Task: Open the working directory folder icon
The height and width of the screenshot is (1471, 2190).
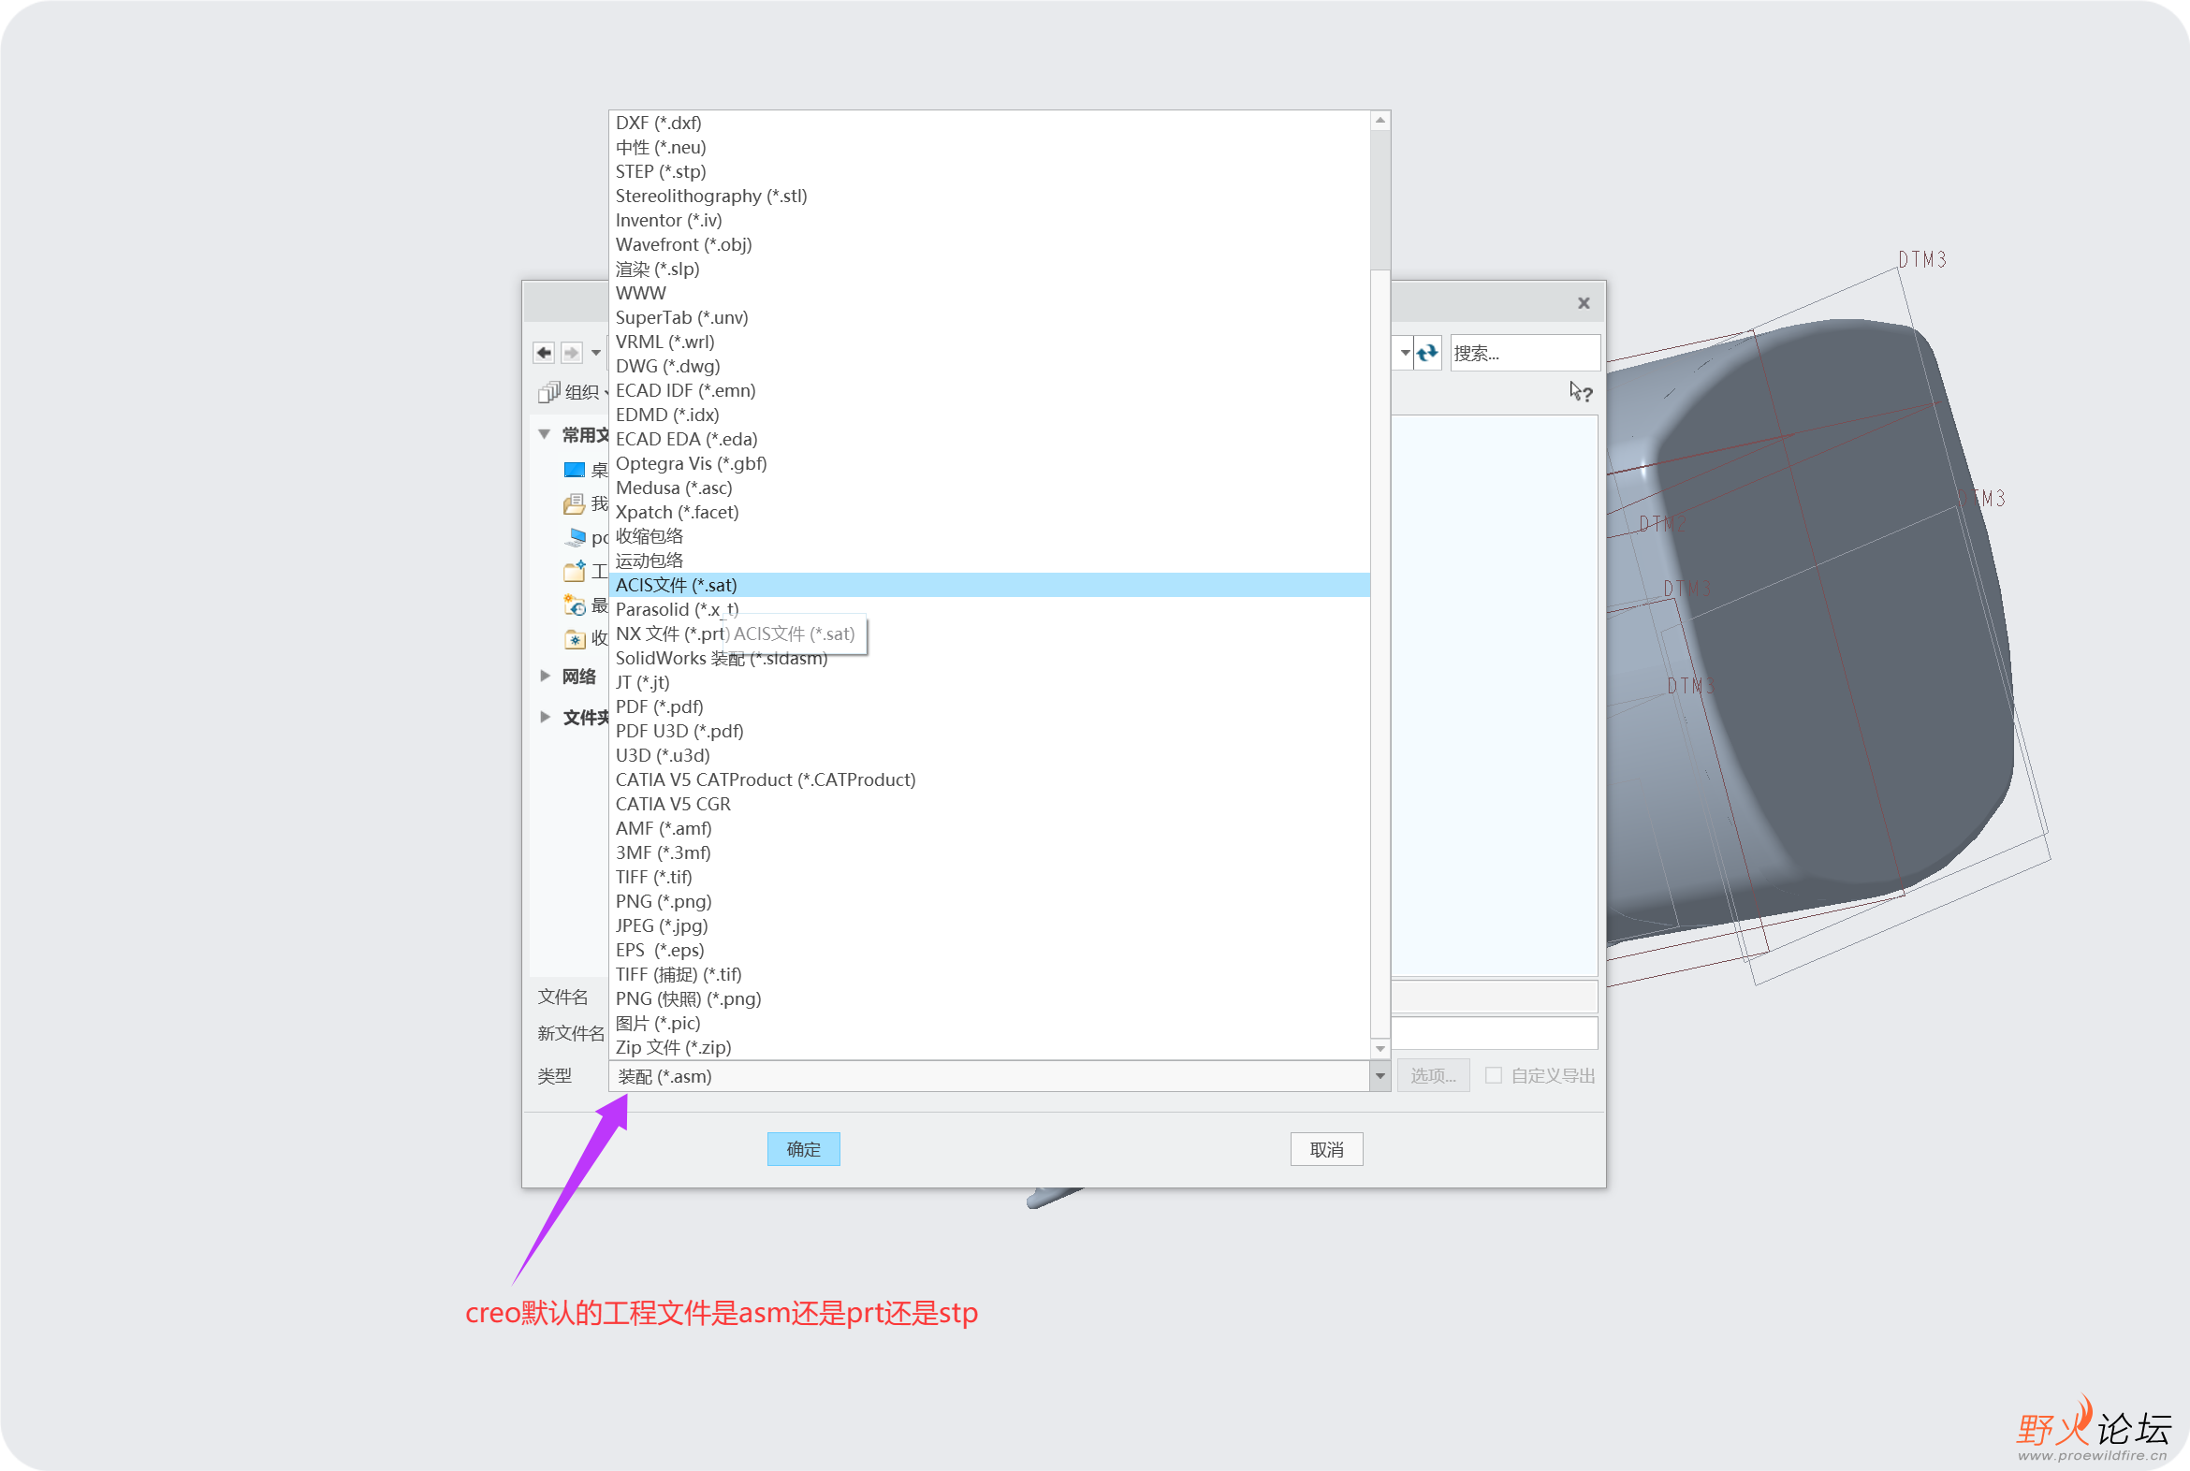Action: click(575, 572)
